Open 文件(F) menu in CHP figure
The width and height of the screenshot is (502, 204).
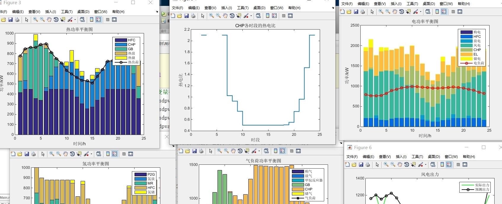coord(178,8)
